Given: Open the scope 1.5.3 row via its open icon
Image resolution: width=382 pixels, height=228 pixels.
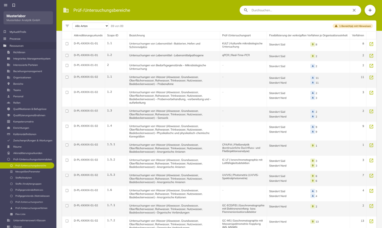Looking at the screenshot, I should [371, 176].
